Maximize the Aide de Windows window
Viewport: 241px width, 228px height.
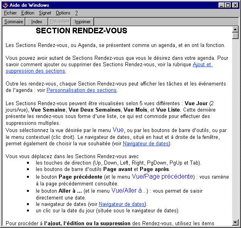(x=228, y=5)
